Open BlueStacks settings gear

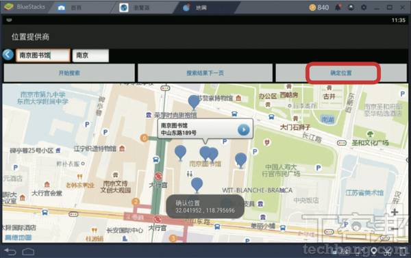click(x=364, y=8)
